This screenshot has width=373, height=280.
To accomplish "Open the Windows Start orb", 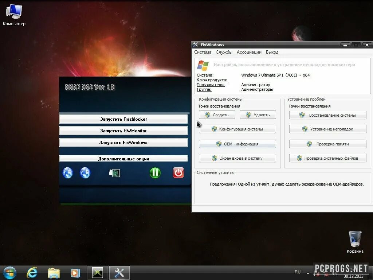I will [x=9, y=273].
